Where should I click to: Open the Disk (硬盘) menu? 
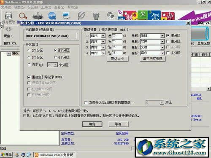click(x=19, y=7)
